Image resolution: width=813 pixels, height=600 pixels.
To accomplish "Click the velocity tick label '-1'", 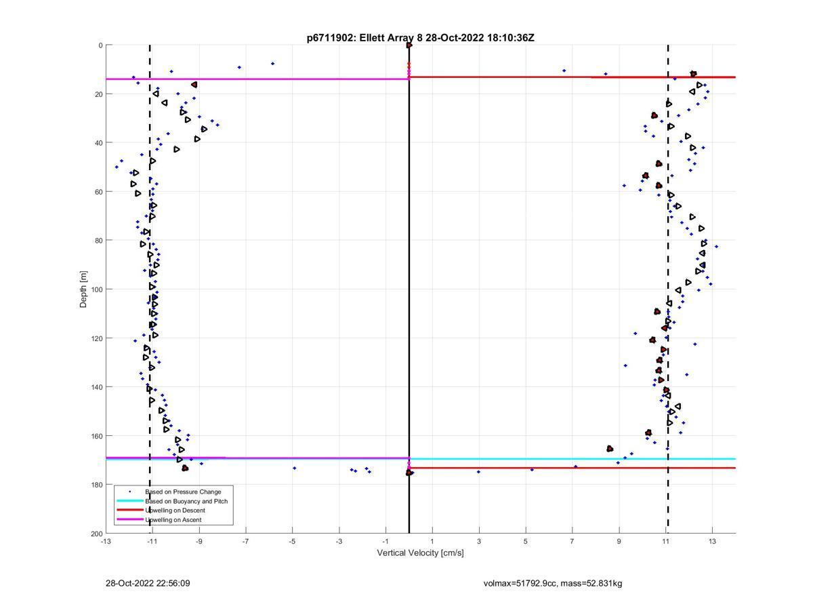I will [386, 542].
